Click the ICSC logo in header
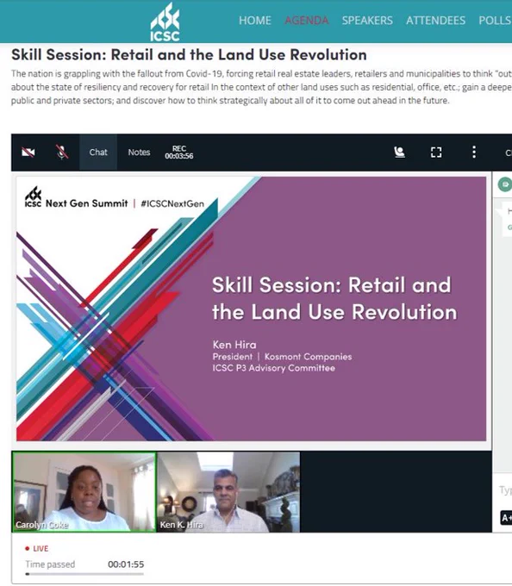This screenshot has height=586, width=512. [165, 22]
